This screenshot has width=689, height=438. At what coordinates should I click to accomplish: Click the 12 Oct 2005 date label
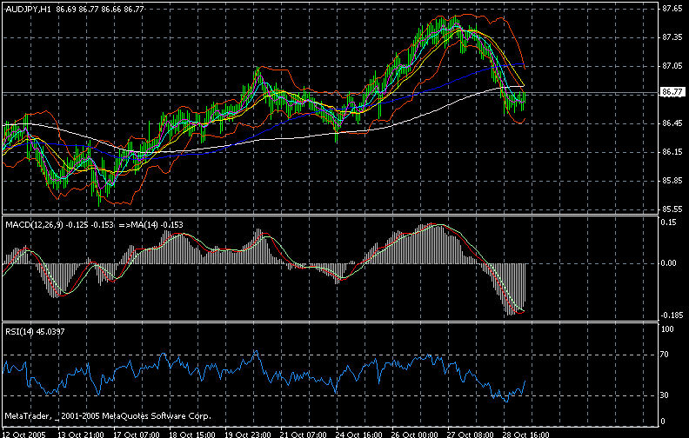24,434
